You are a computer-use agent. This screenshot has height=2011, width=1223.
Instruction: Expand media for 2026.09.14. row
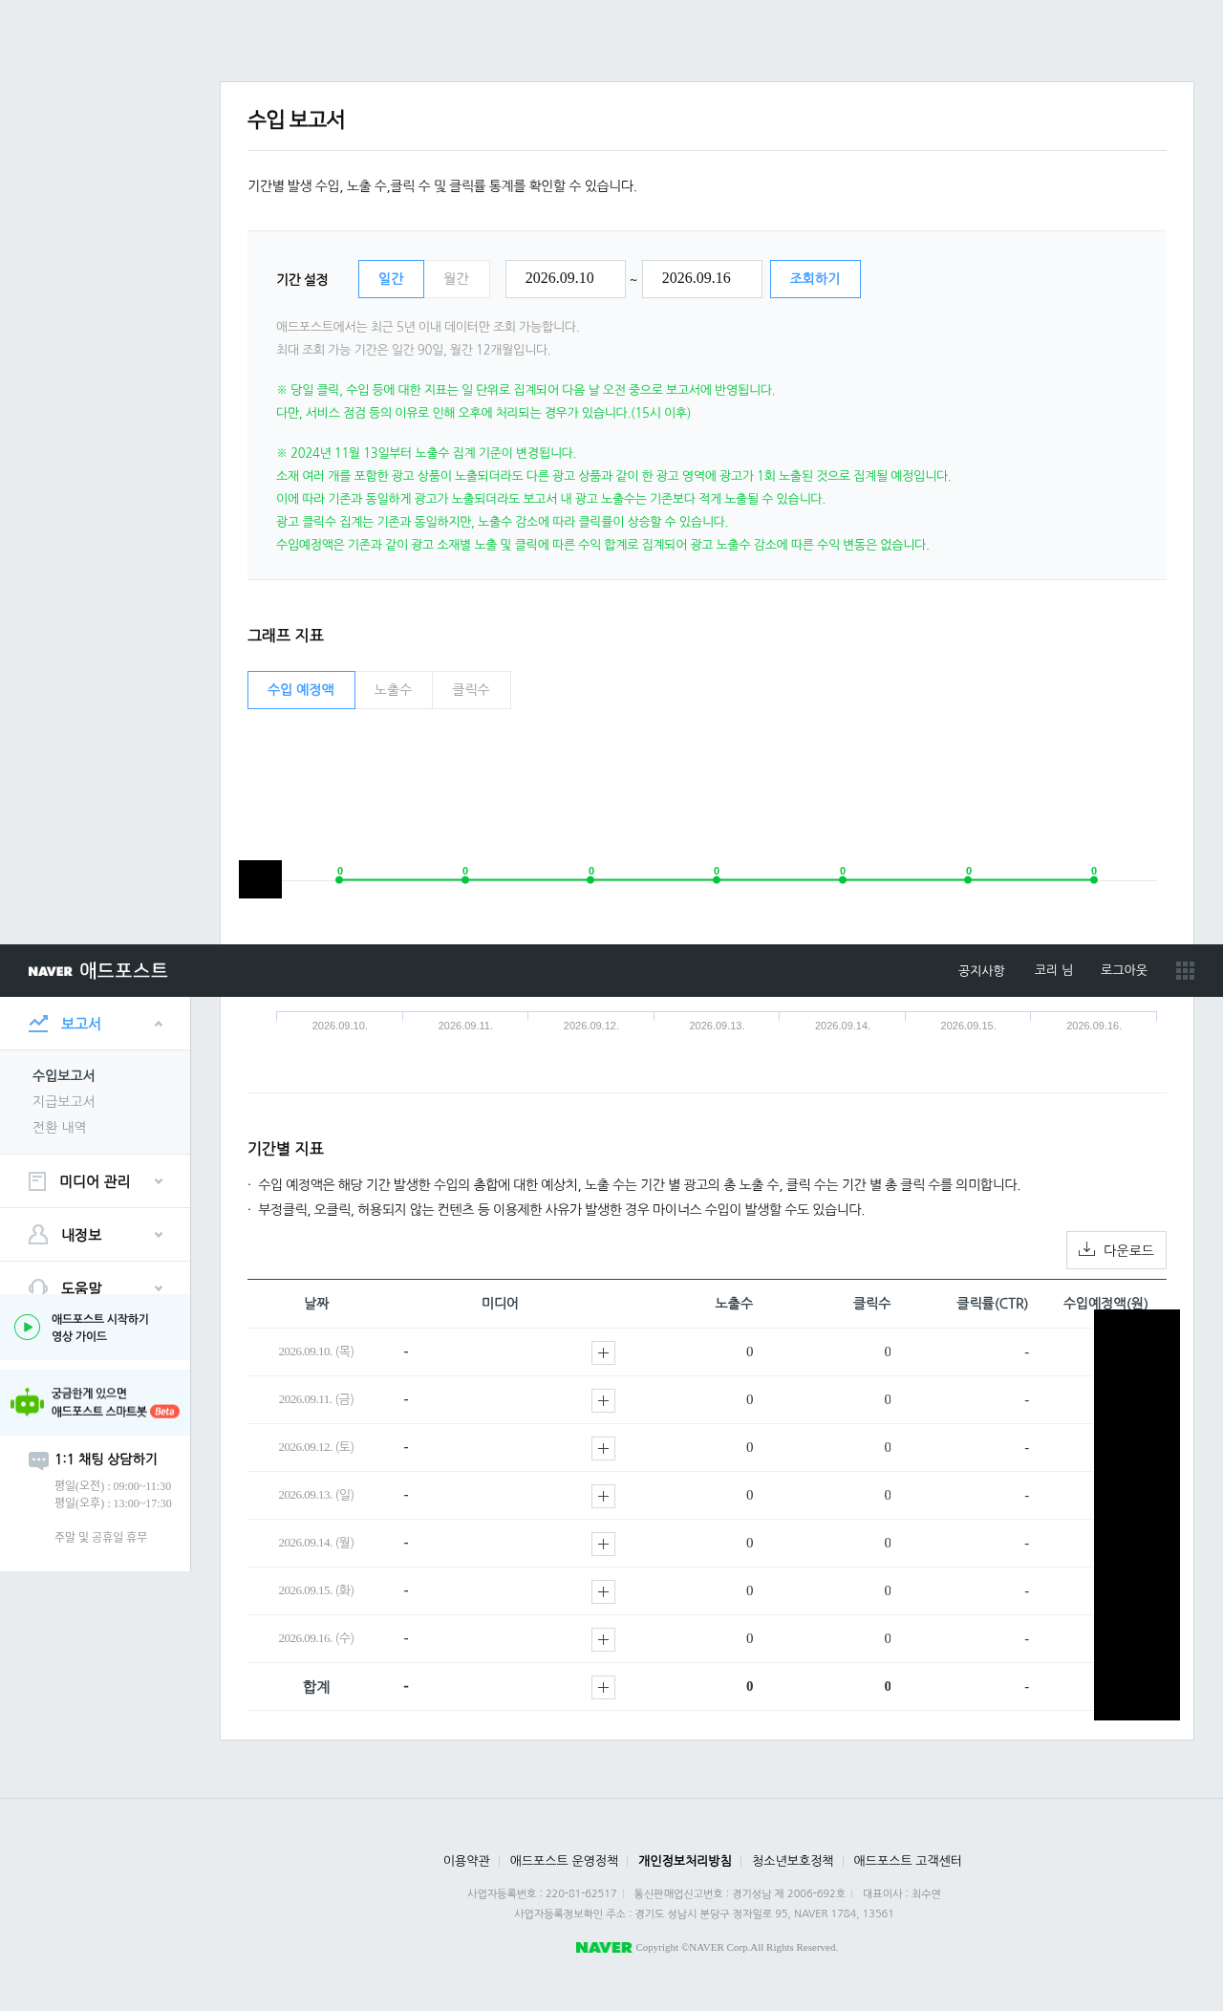603,1544
